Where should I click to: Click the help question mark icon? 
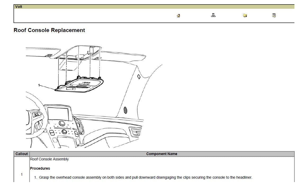click(274, 15)
